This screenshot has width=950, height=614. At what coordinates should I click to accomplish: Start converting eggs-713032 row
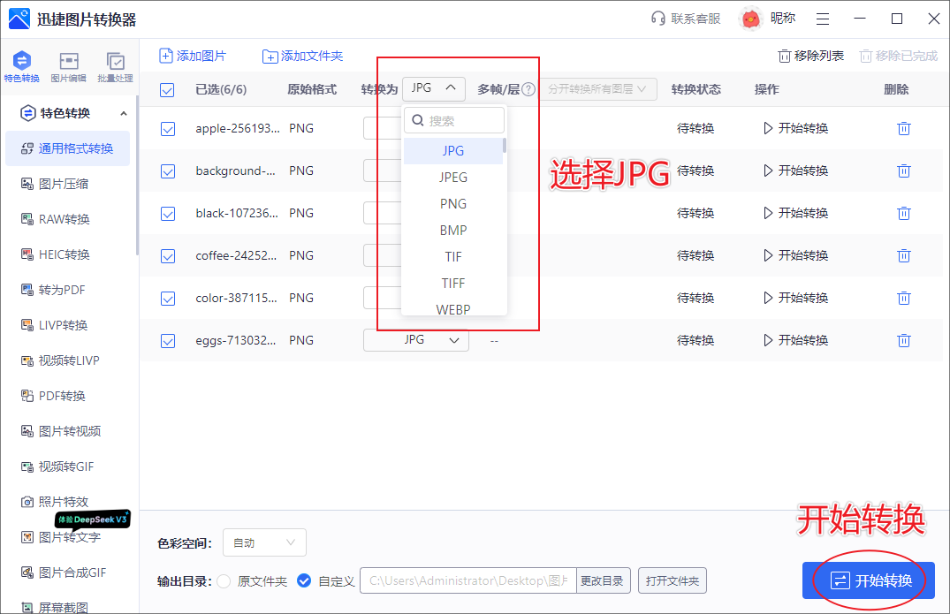[795, 340]
